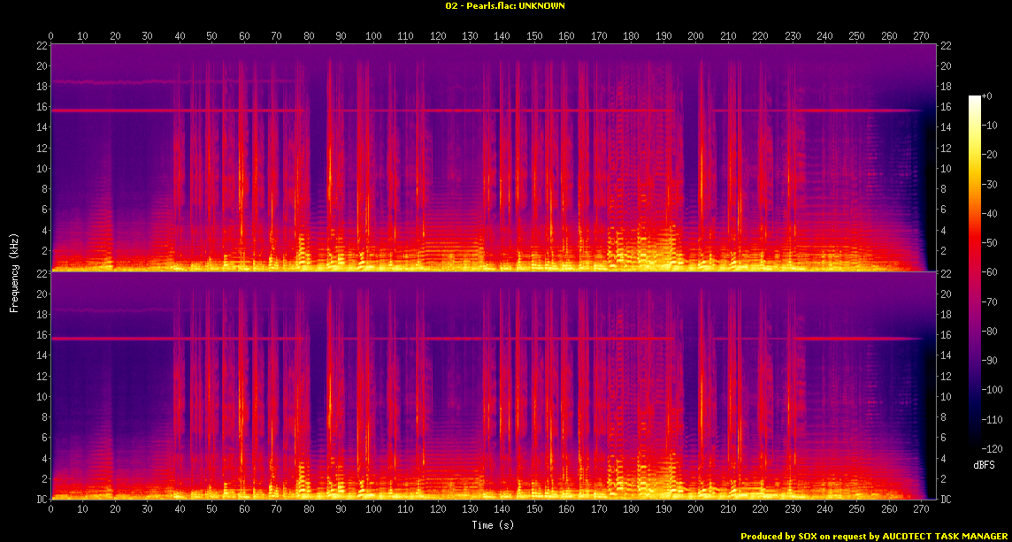
Task: Click the "Frequency (kHz)" axis label
Action: click(x=14, y=271)
